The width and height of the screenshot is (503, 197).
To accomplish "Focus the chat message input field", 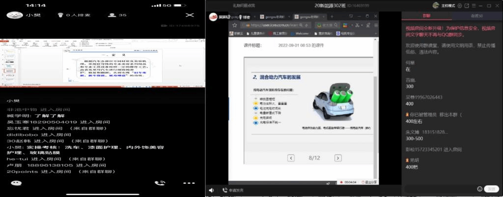I will 440,189.
